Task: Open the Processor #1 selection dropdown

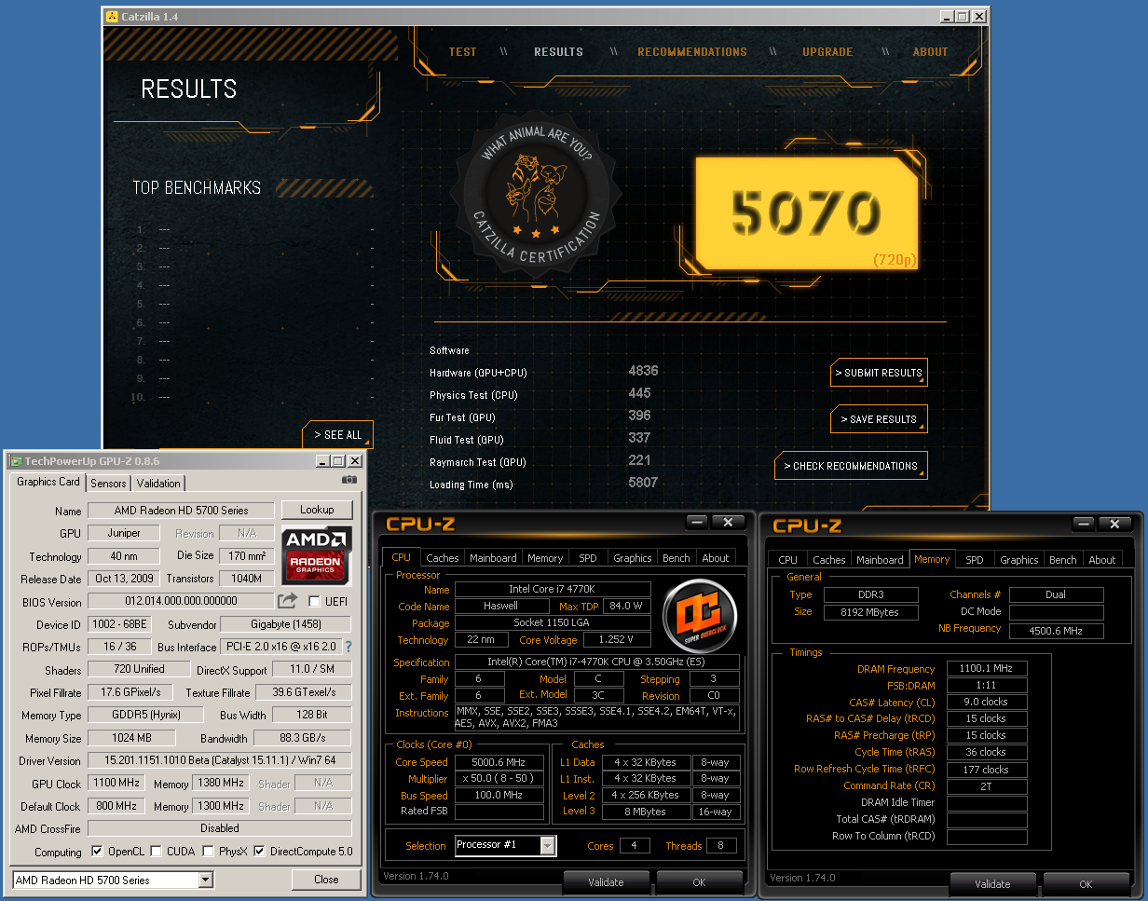Action: coord(506,845)
